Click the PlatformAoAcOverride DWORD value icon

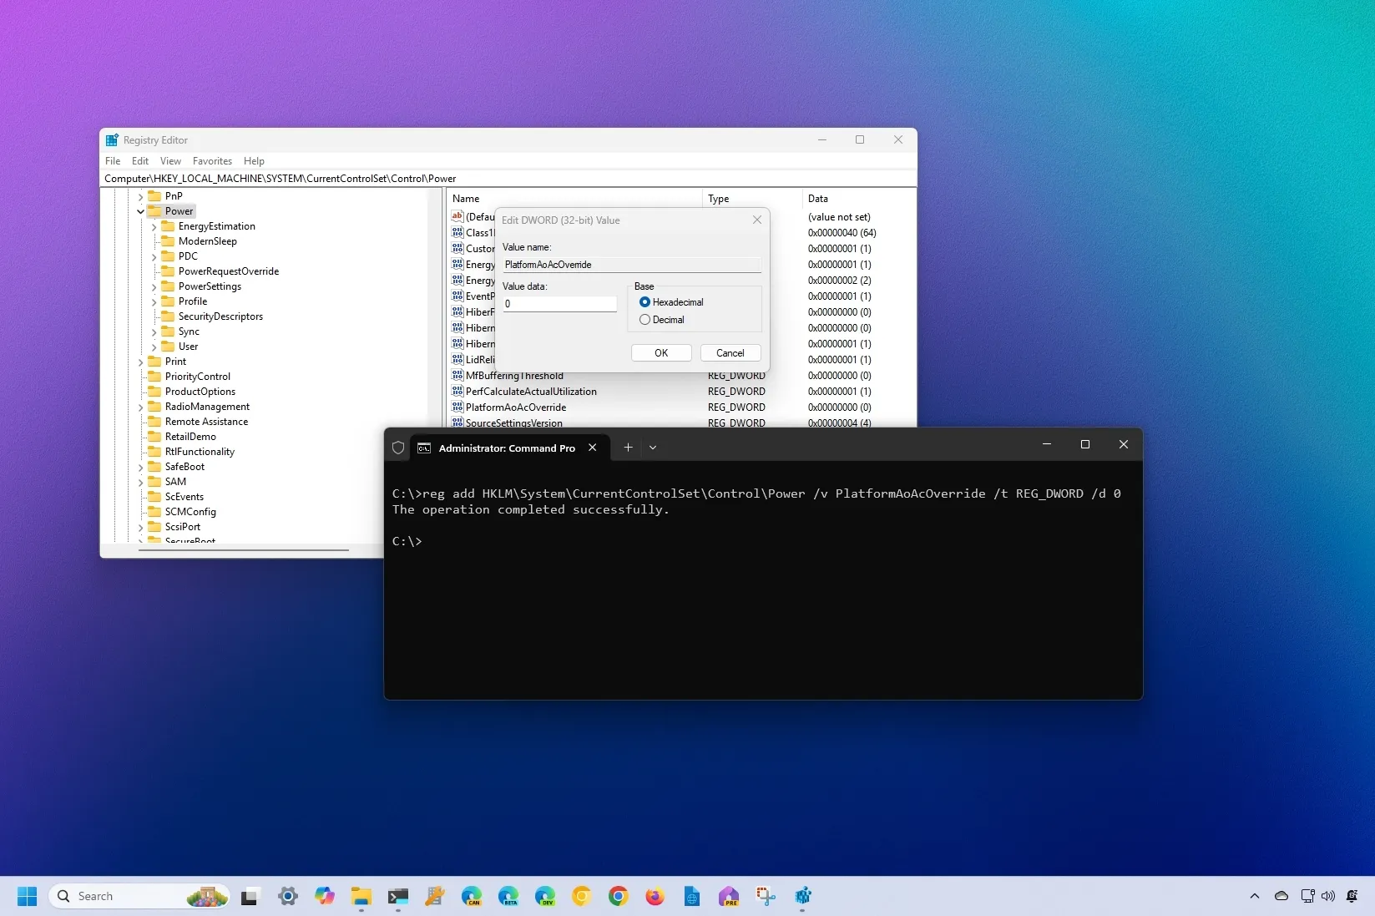pyautogui.click(x=457, y=407)
